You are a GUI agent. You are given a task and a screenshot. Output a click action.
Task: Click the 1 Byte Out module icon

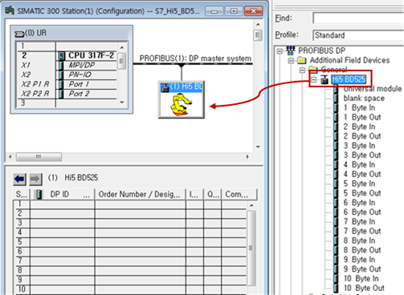336,117
